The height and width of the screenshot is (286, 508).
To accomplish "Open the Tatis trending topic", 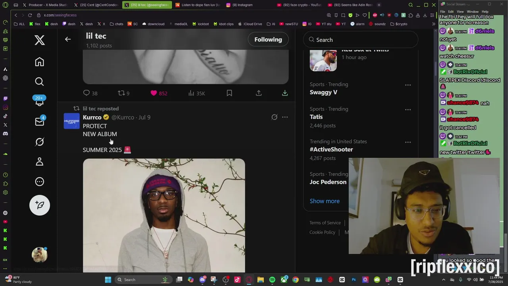I will pyautogui.click(x=316, y=117).
